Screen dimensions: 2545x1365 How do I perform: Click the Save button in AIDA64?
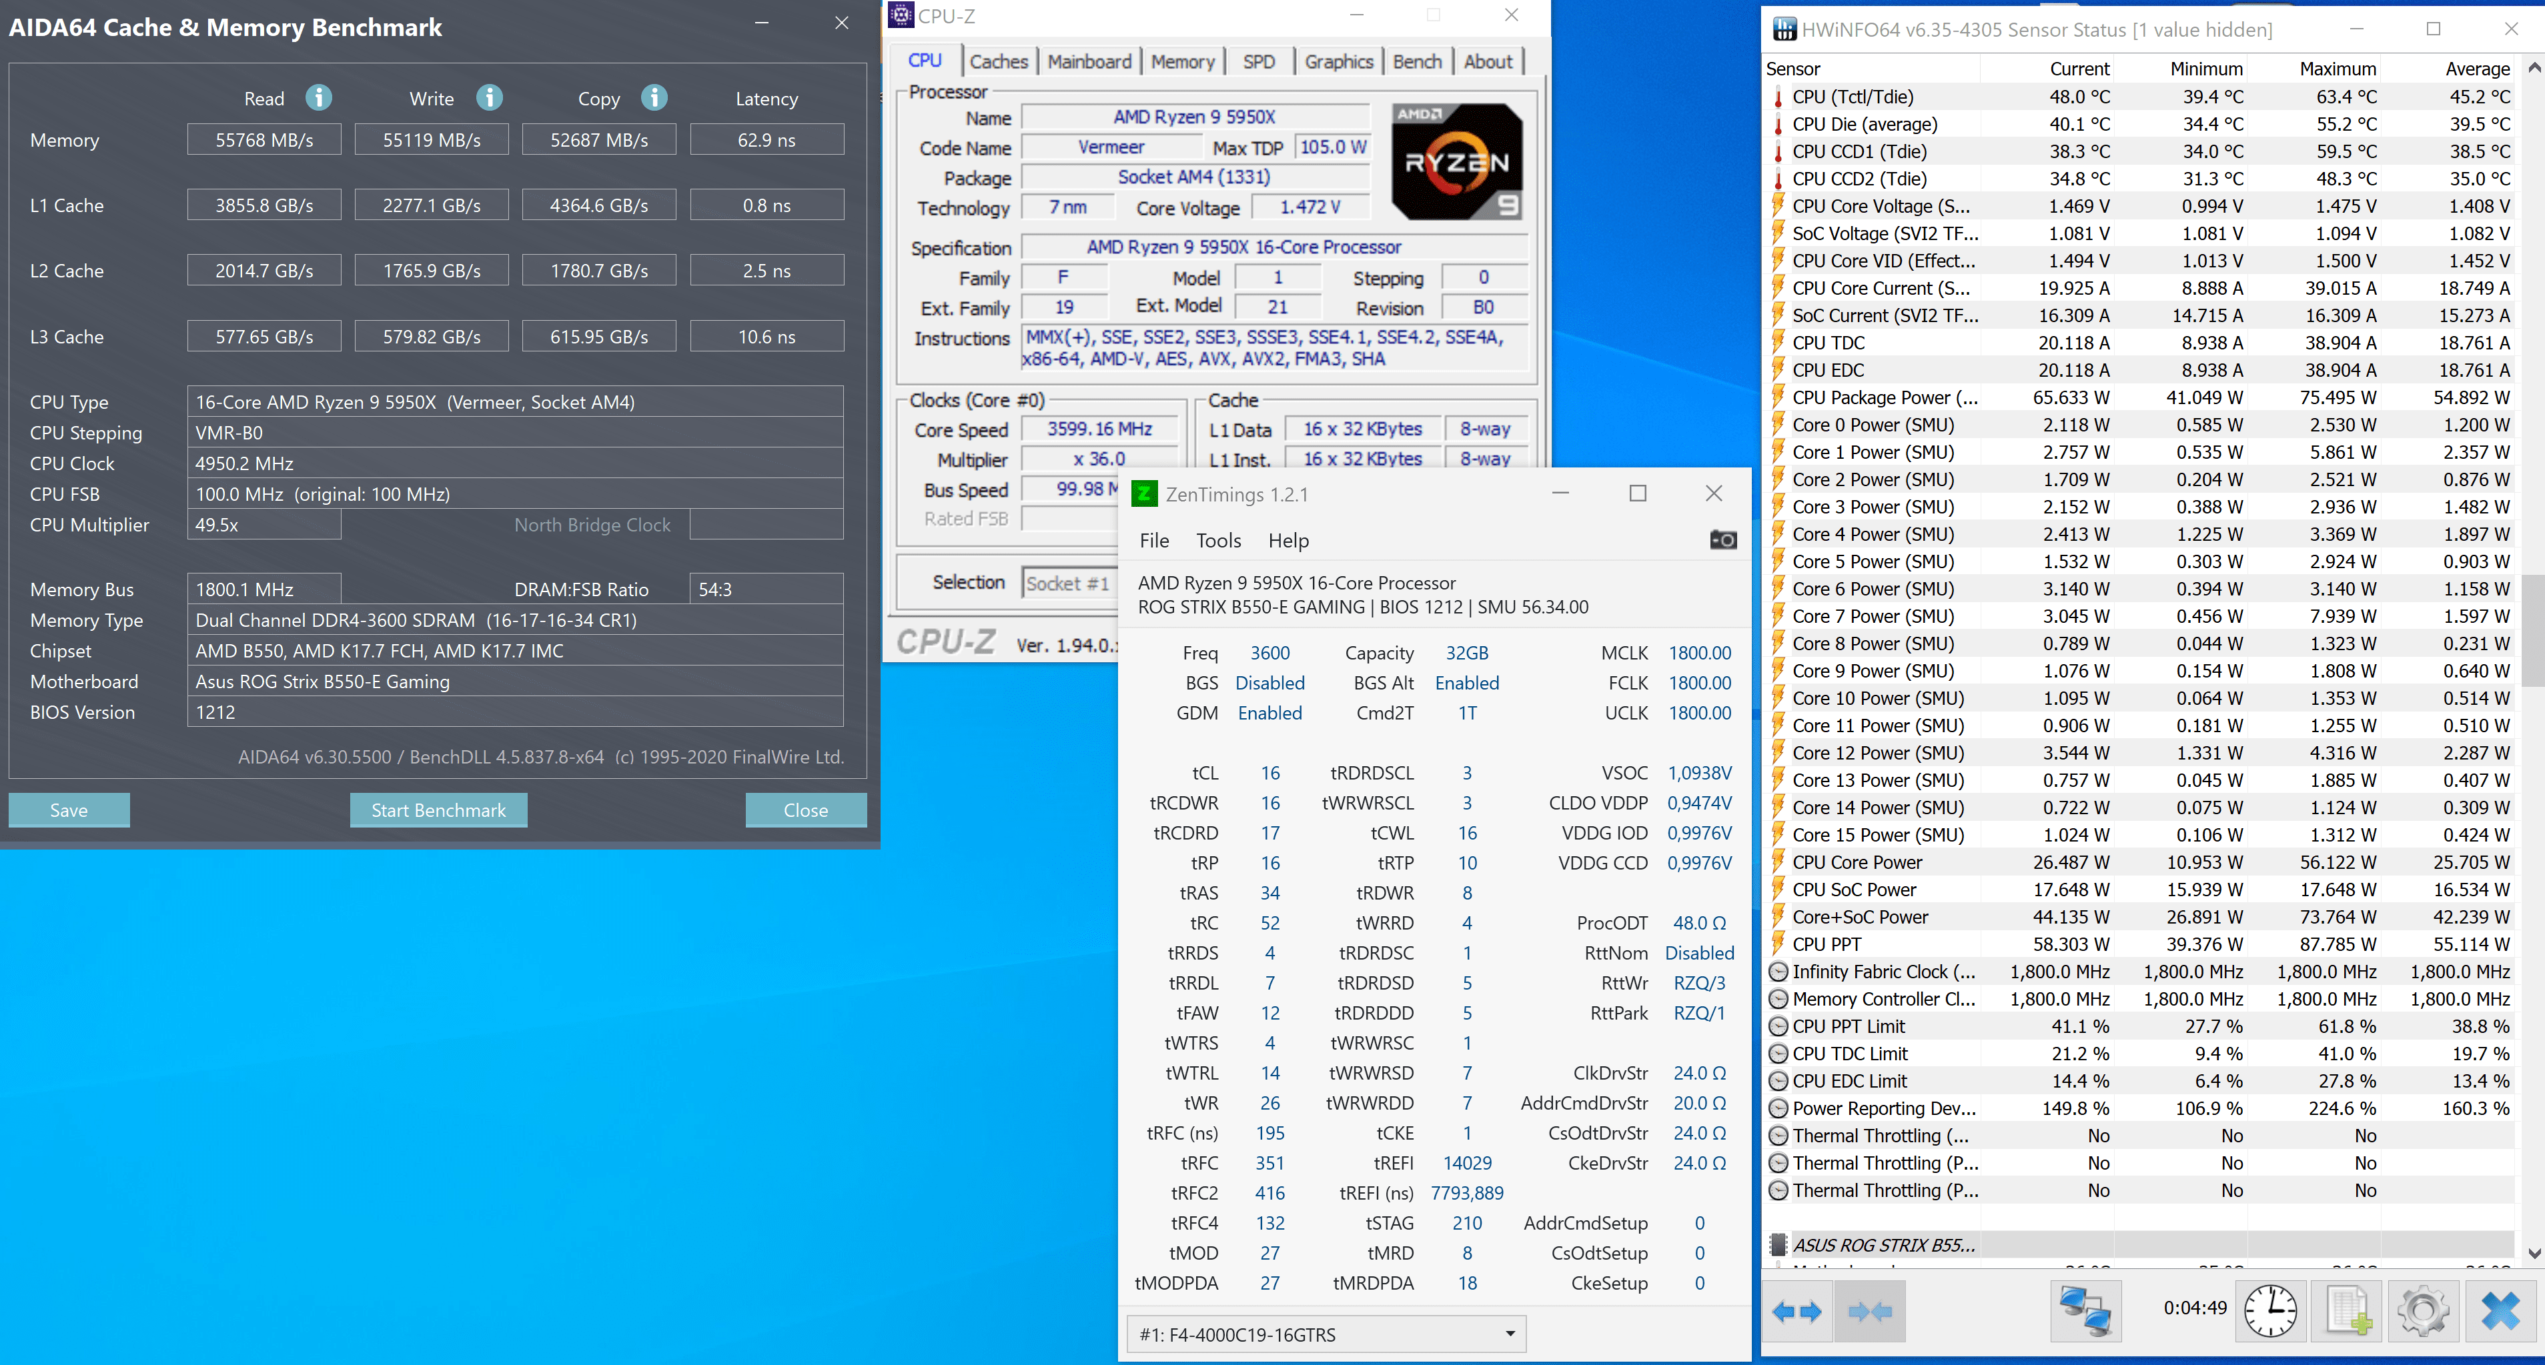(69, 810)
